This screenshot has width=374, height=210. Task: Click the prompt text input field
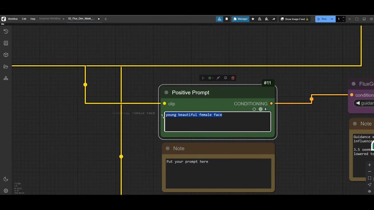218,122
